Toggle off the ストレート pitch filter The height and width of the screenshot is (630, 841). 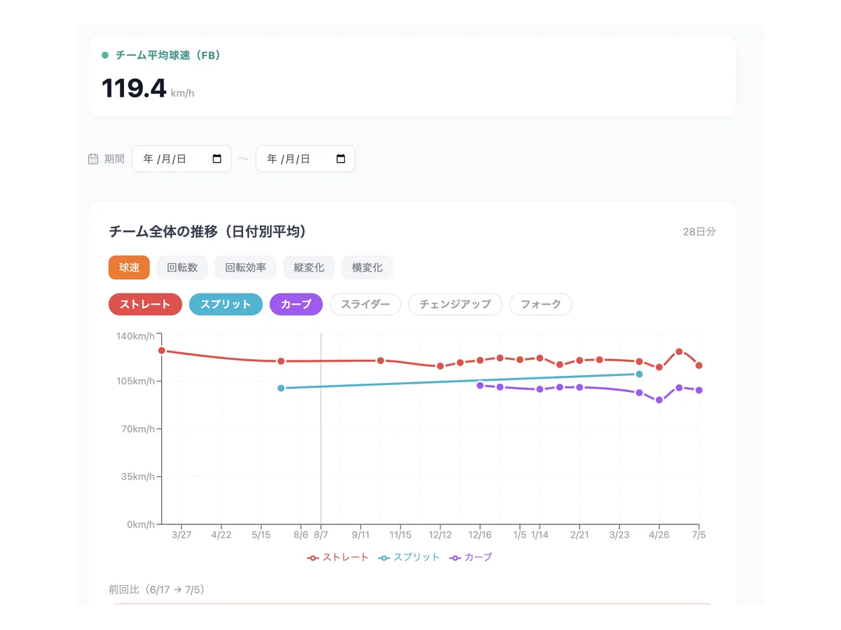[x=145, y=304]
